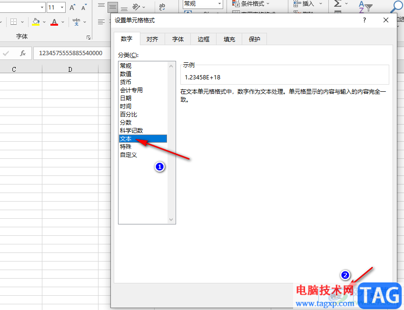This screenshot has height=310, width=404.
Task: Expand the font color dropdown arrow
Action: click(x=63, y=22)
